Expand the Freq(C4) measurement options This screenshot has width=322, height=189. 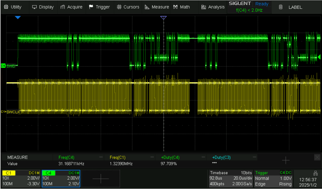(x=101, y=157)
